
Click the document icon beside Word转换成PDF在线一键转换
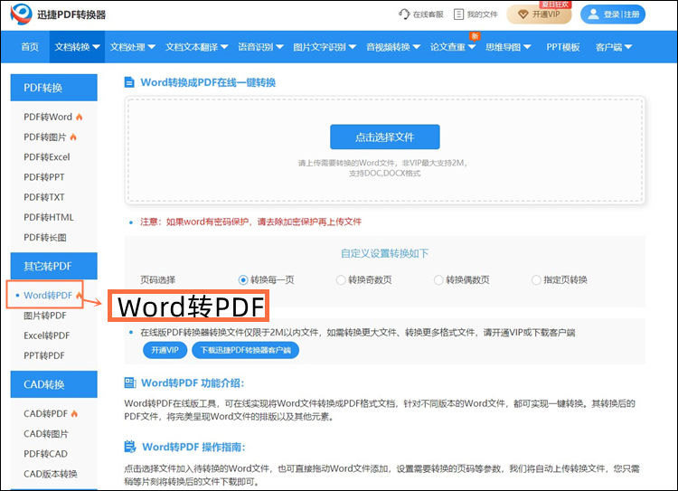coord(129,82)
